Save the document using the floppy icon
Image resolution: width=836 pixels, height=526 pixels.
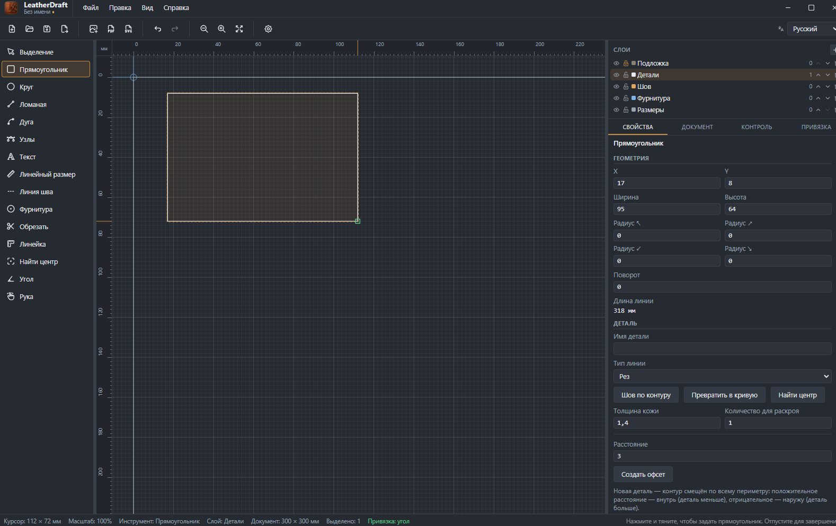point(47,29)
